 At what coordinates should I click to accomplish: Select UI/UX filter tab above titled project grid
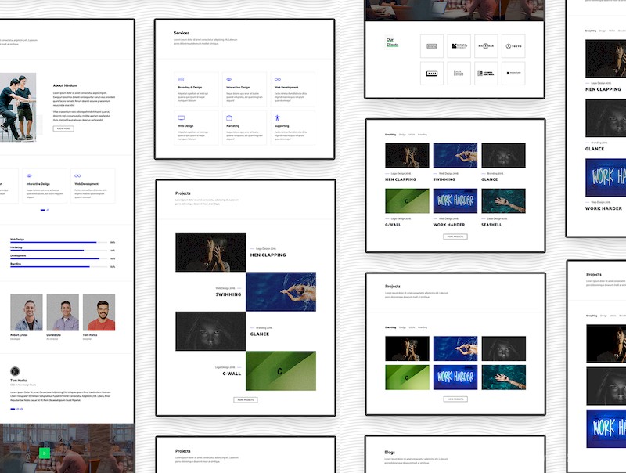(x=412, y=135)
